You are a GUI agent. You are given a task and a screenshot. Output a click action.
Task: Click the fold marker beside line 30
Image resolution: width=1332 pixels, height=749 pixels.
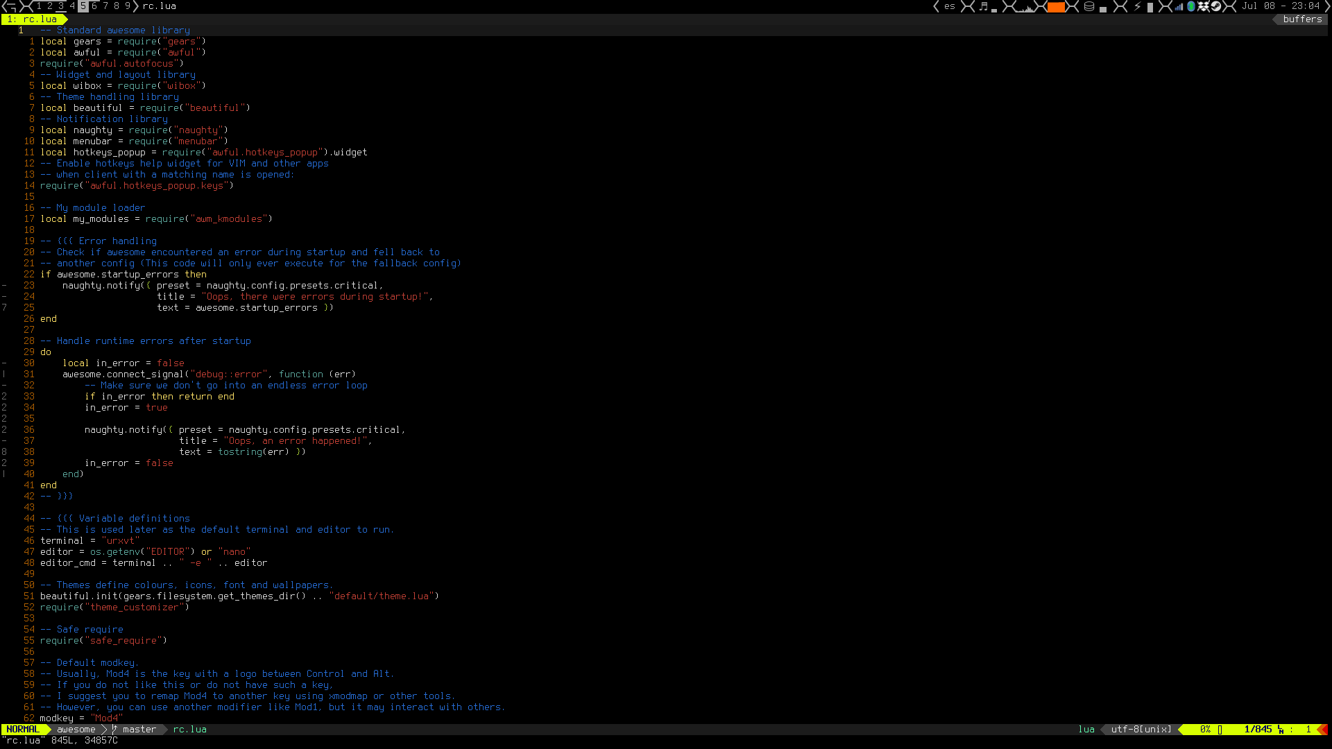point(4,363)
